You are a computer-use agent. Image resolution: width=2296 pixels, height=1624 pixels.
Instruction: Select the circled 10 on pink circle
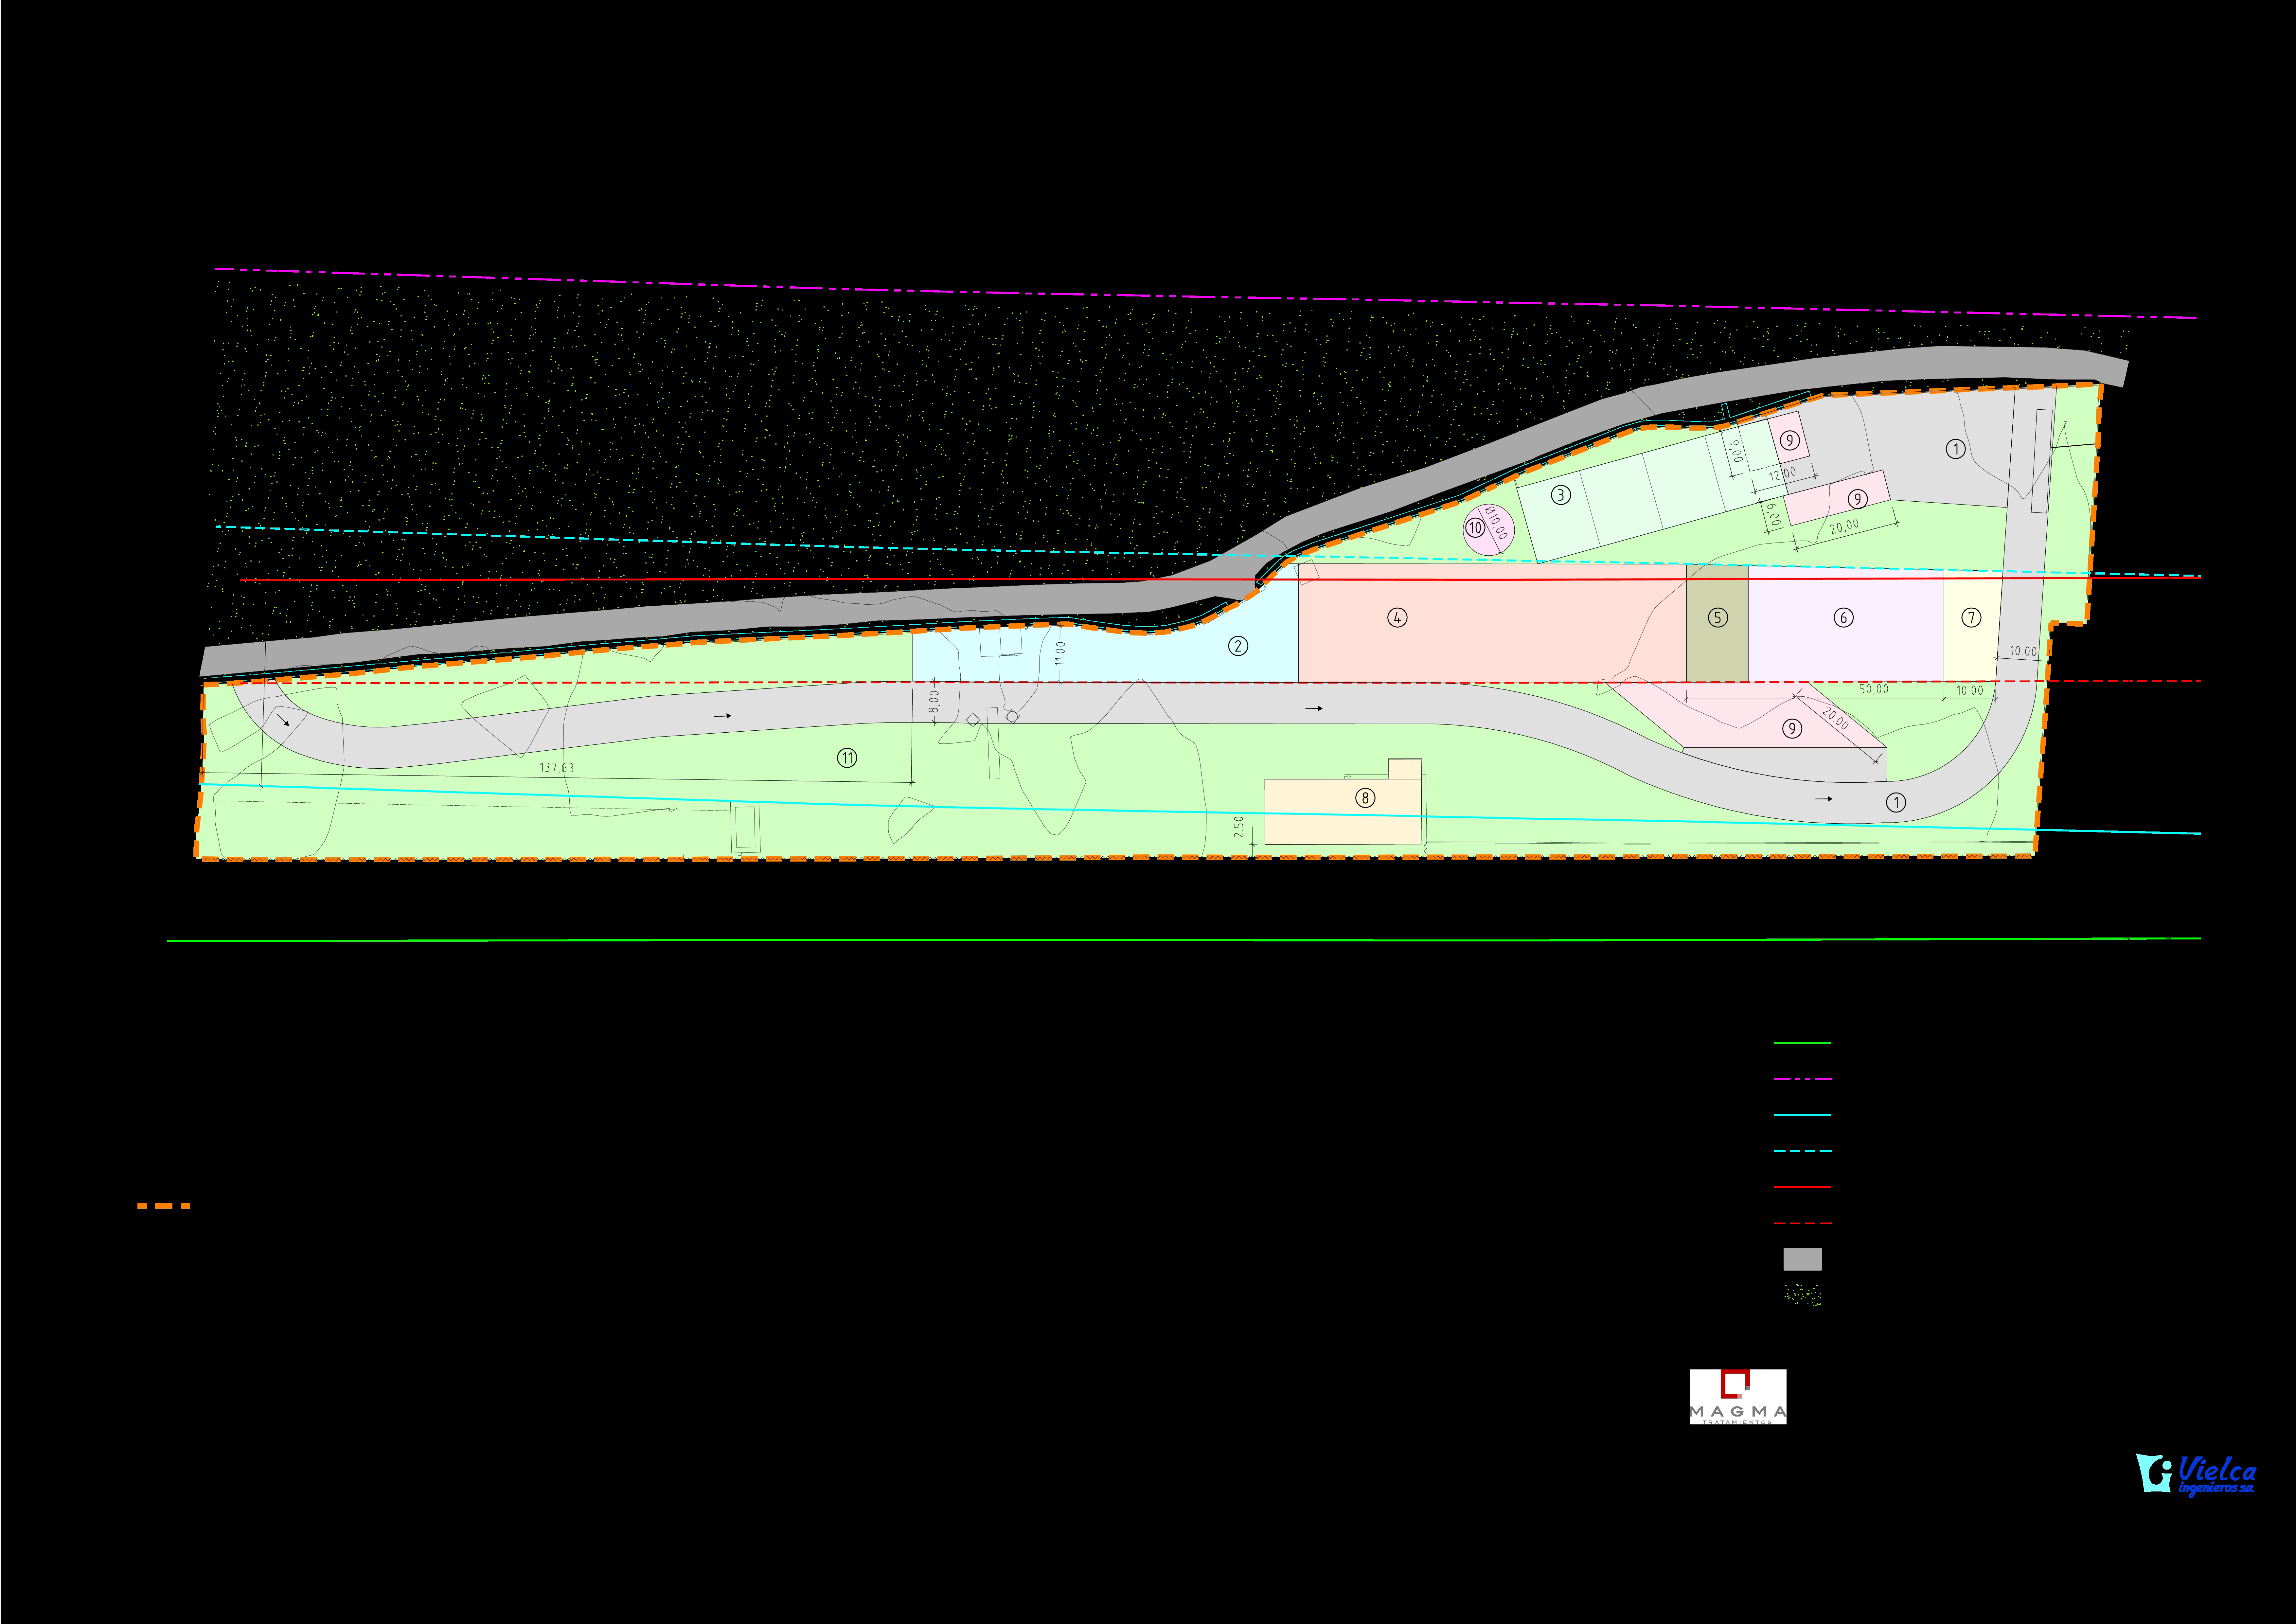click(1475, 528)
